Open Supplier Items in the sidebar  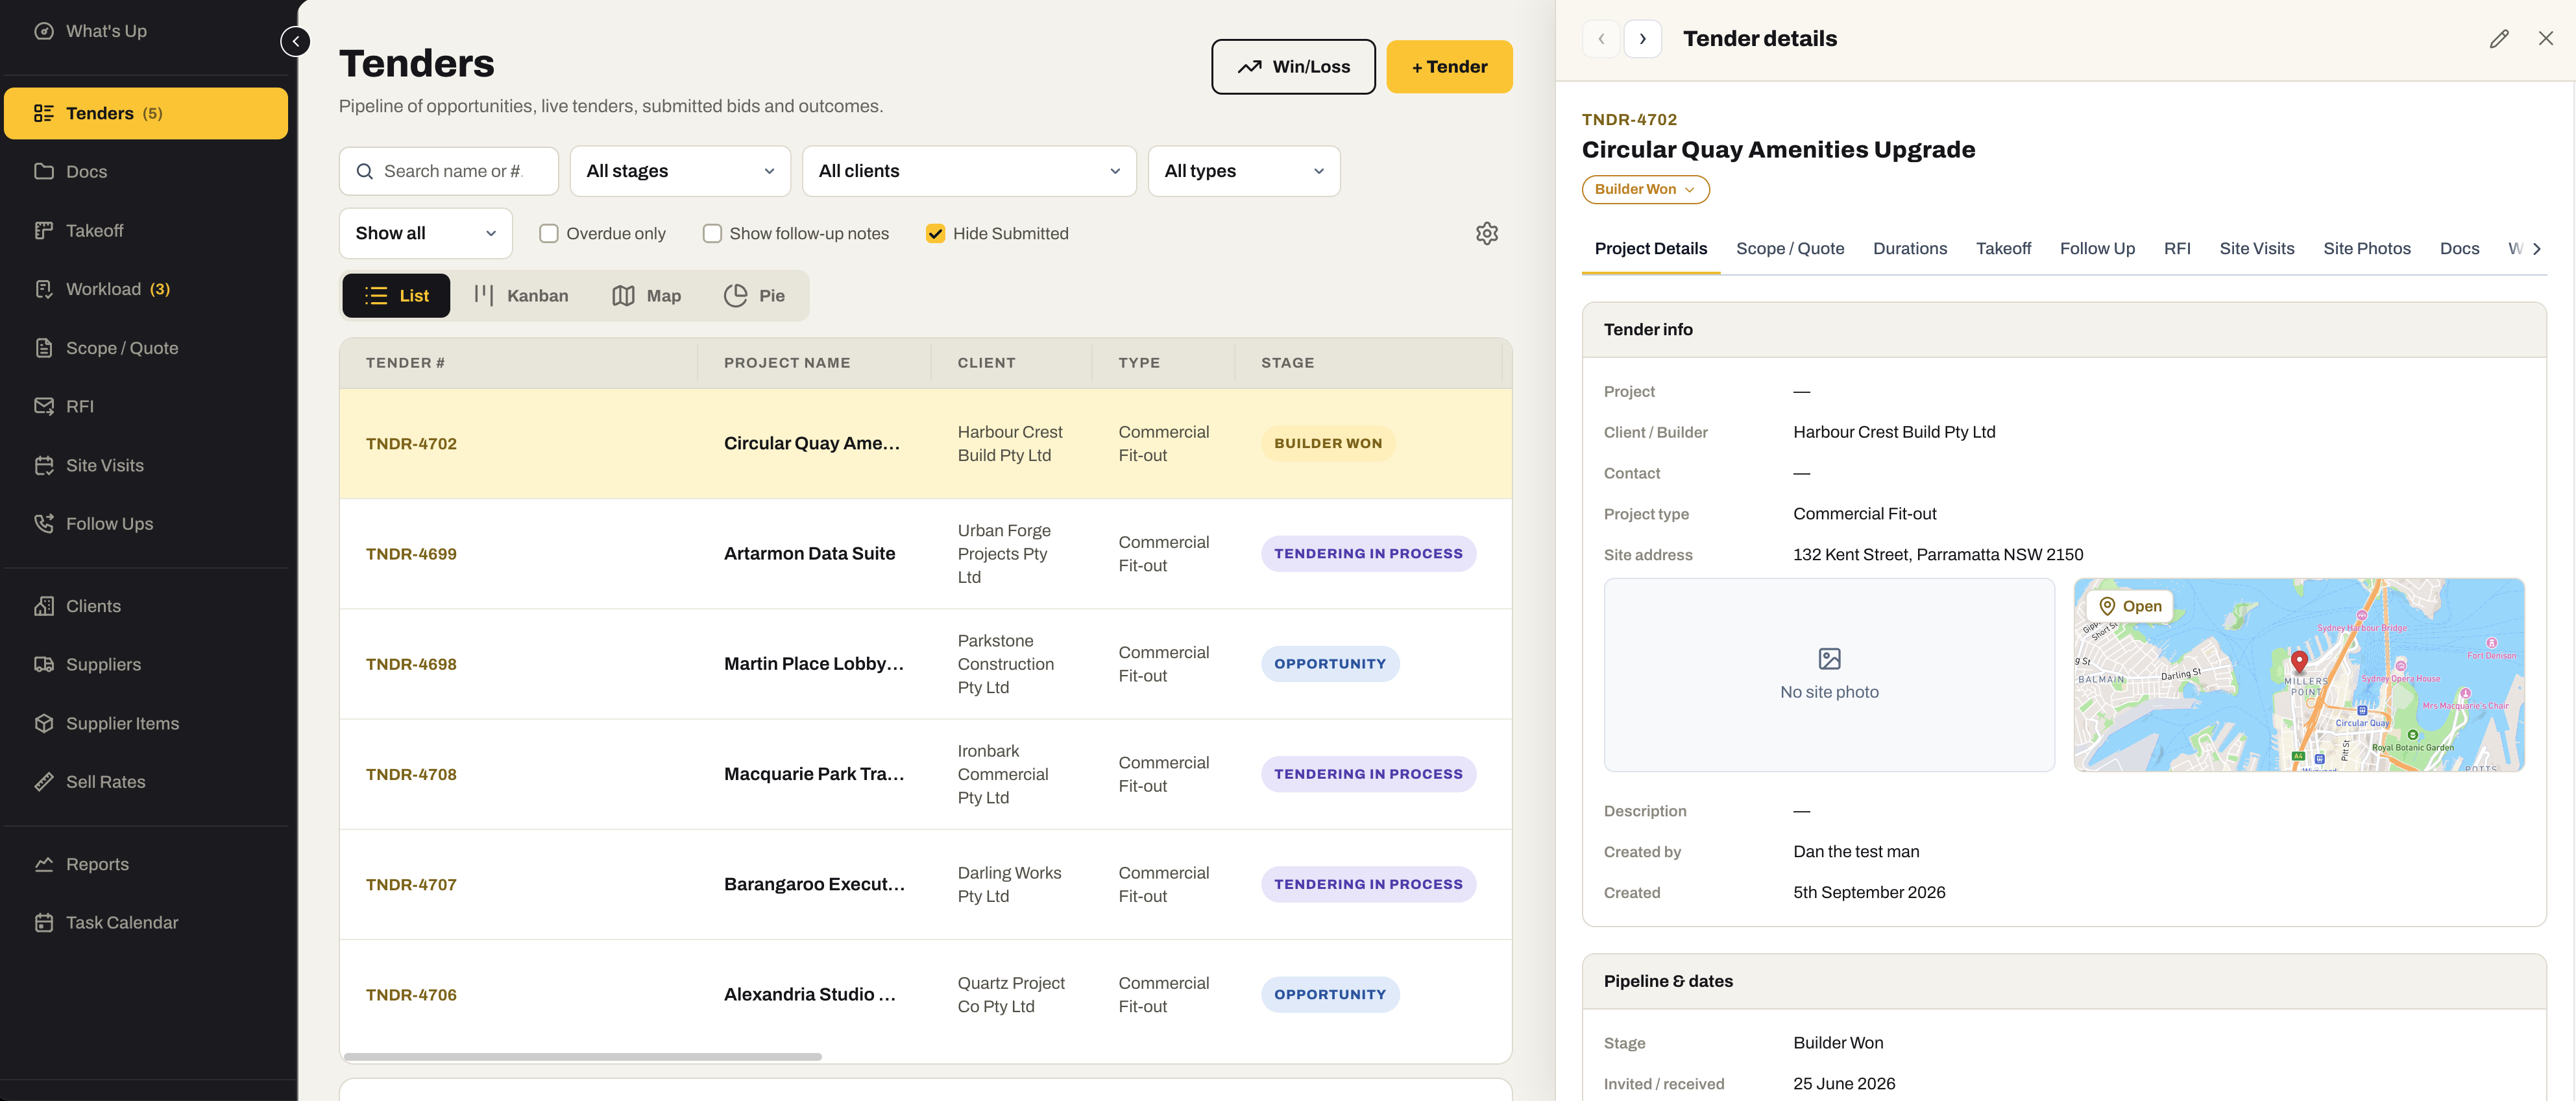coord(146,724)
